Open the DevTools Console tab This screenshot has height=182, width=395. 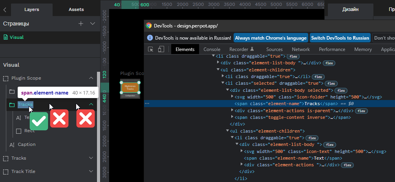pos(212,49)
